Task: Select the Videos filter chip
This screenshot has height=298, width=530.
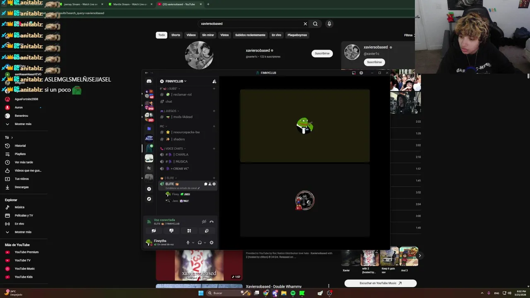Action: (x=191, y=35)
